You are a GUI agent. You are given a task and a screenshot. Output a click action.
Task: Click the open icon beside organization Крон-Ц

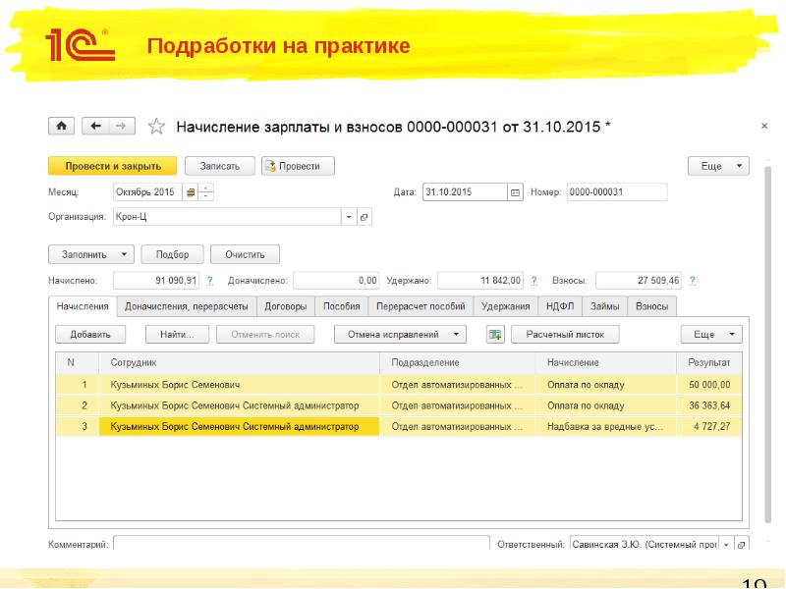tap(365, 216)
